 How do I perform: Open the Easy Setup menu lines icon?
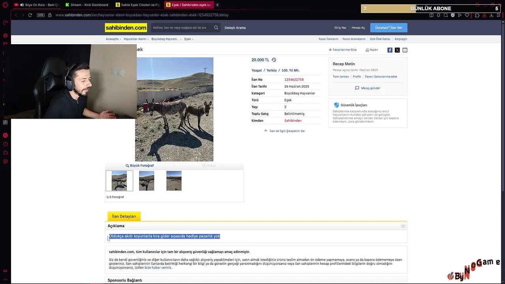click(498, 15)
